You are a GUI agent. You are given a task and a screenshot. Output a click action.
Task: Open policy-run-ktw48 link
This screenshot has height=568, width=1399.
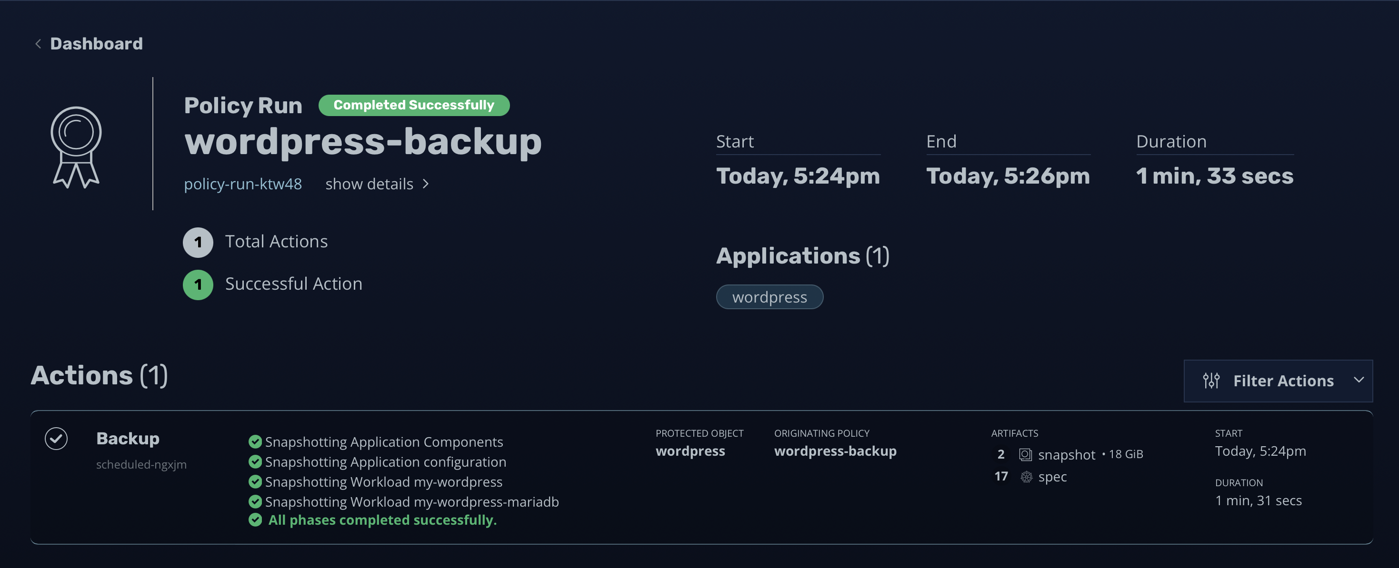click(243, 184)
